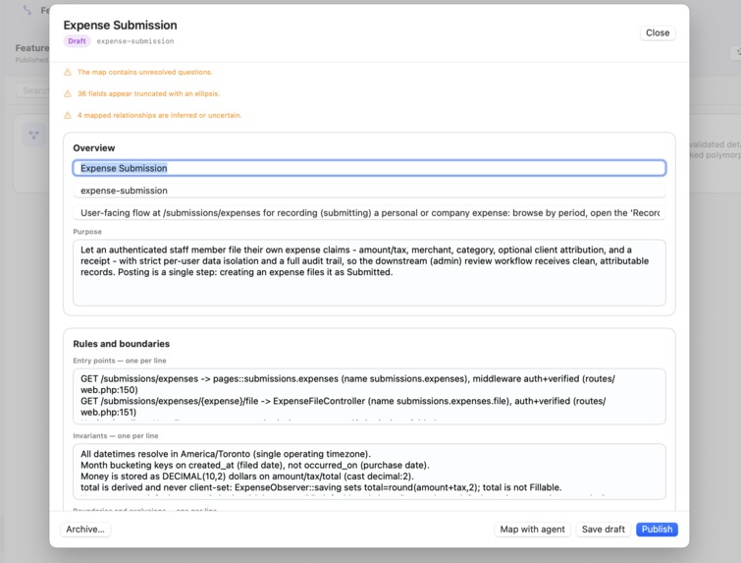The height and width of the screenshot is (563, 741).
Task: Close the Expense Submission dialog
Action: [x=658, y=32]
